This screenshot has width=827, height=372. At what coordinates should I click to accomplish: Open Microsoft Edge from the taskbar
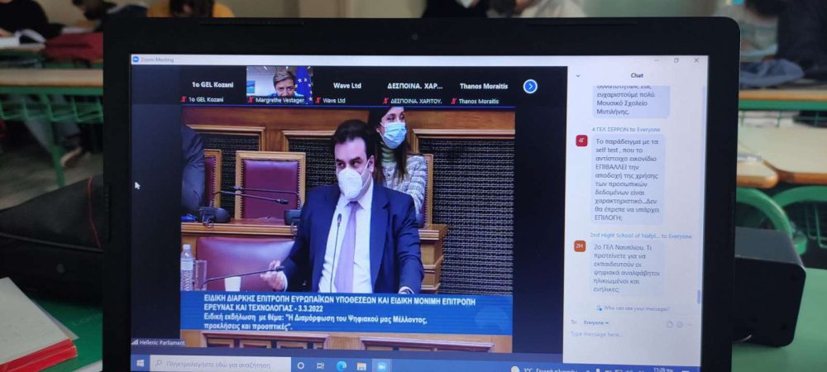[342, 365]
